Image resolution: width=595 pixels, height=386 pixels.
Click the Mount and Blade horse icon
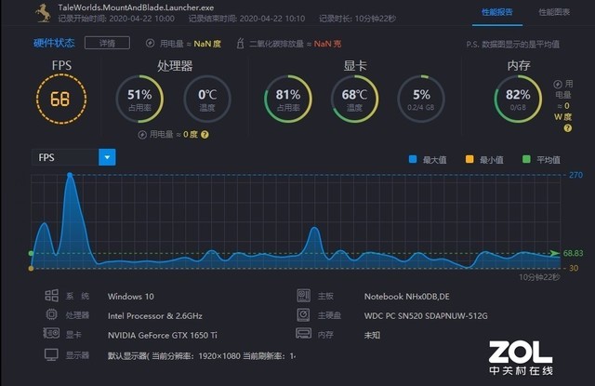pos(44,13)
